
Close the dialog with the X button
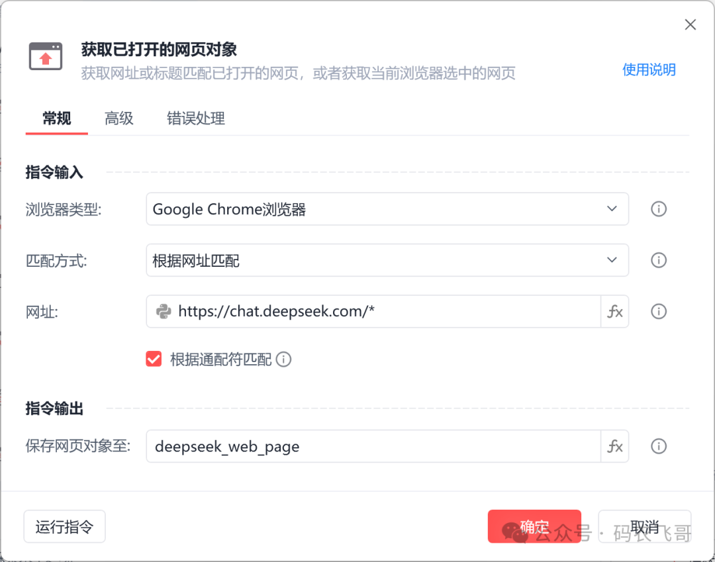pos(691,24)
